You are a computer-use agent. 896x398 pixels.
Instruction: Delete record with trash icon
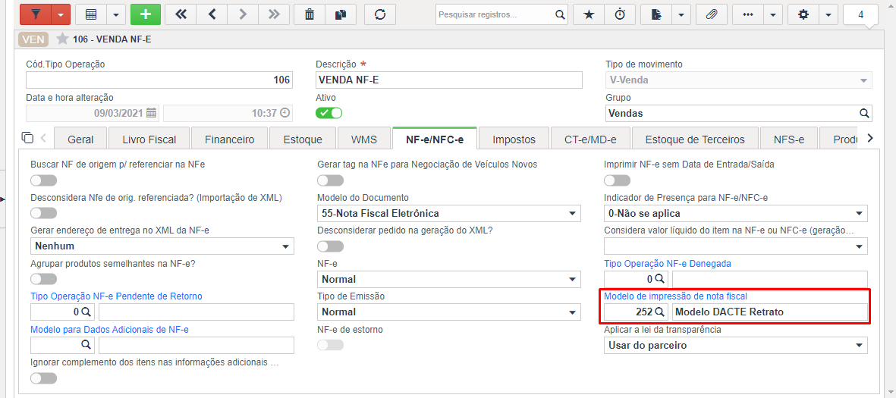[x=309, y=14]
